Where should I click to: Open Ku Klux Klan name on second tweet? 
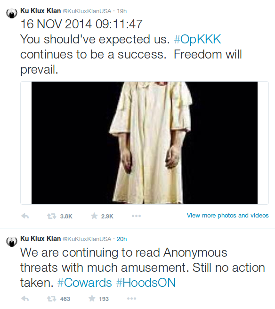[x=40, y=239]
